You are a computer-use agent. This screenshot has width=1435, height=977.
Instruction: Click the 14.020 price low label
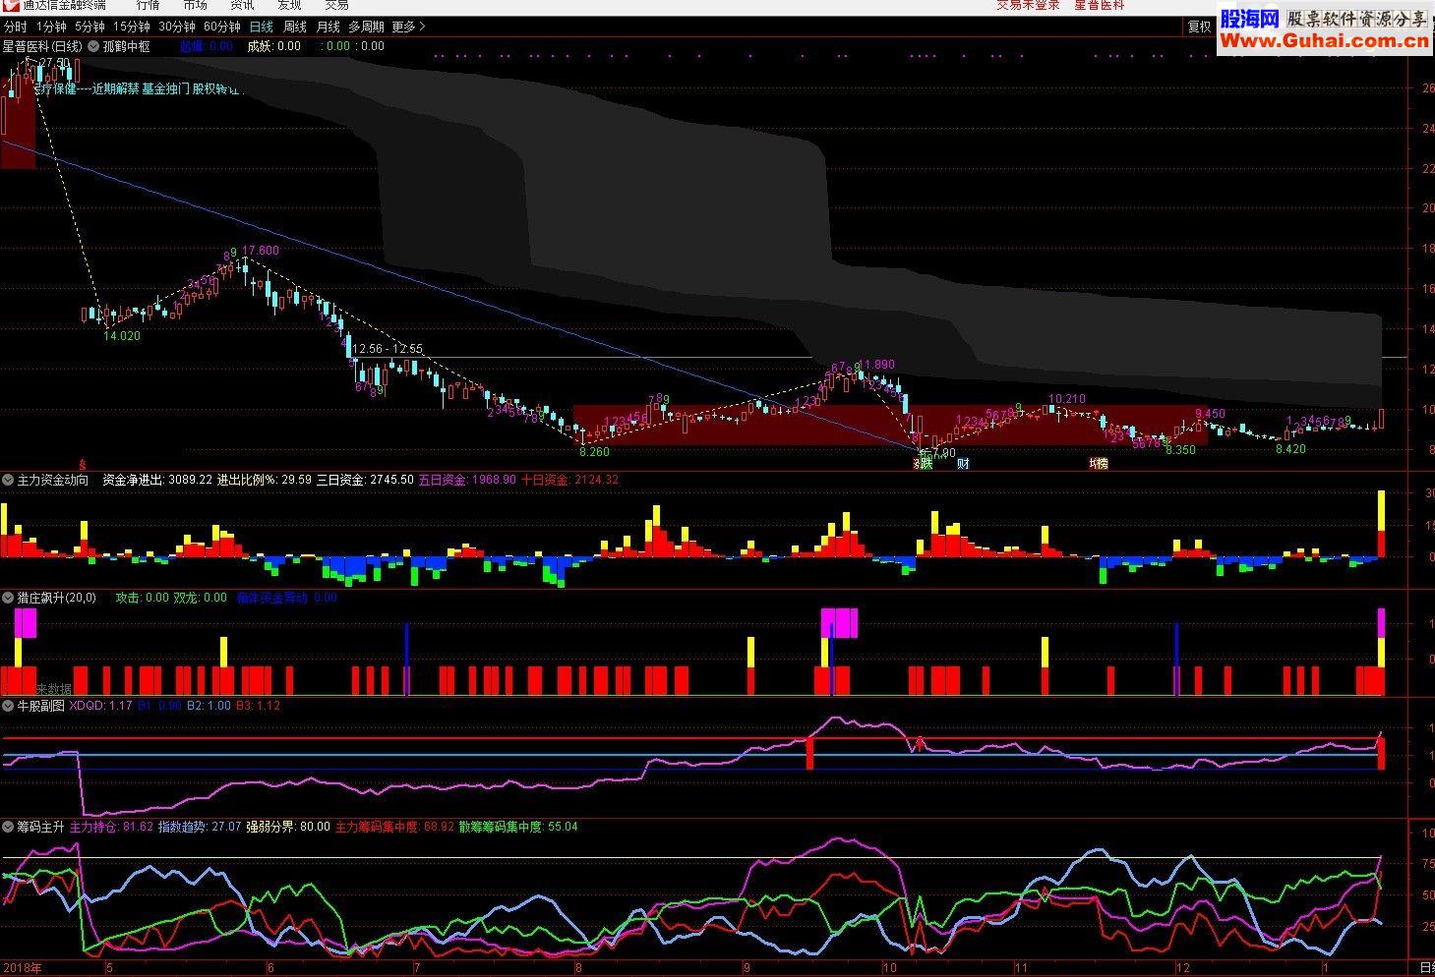click(x=122, y=336)
